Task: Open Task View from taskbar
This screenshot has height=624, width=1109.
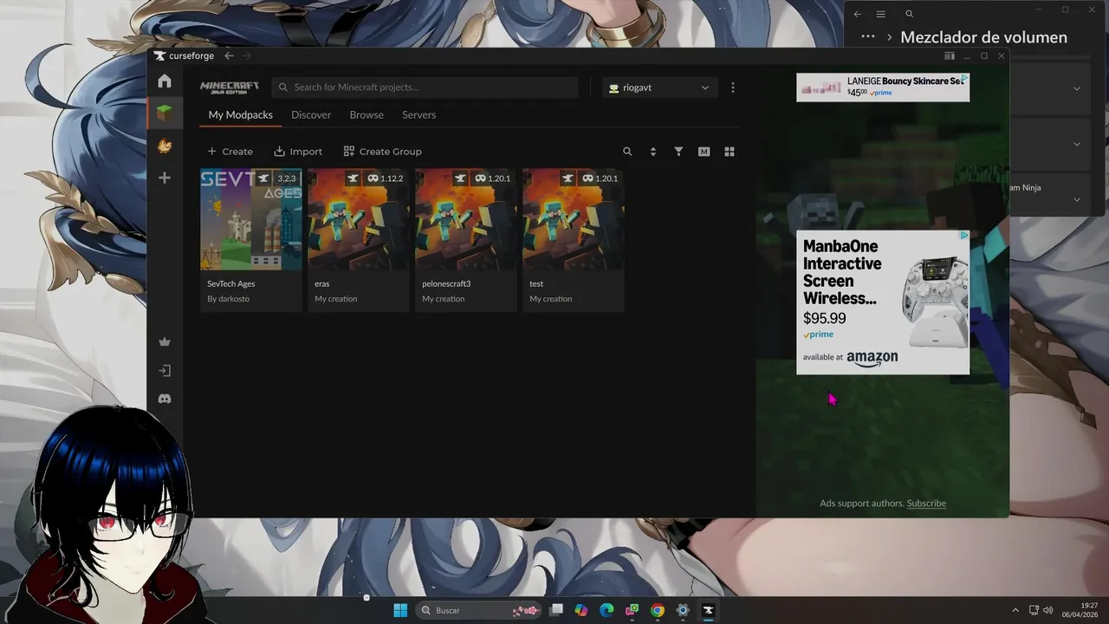Action: [556, 610]
